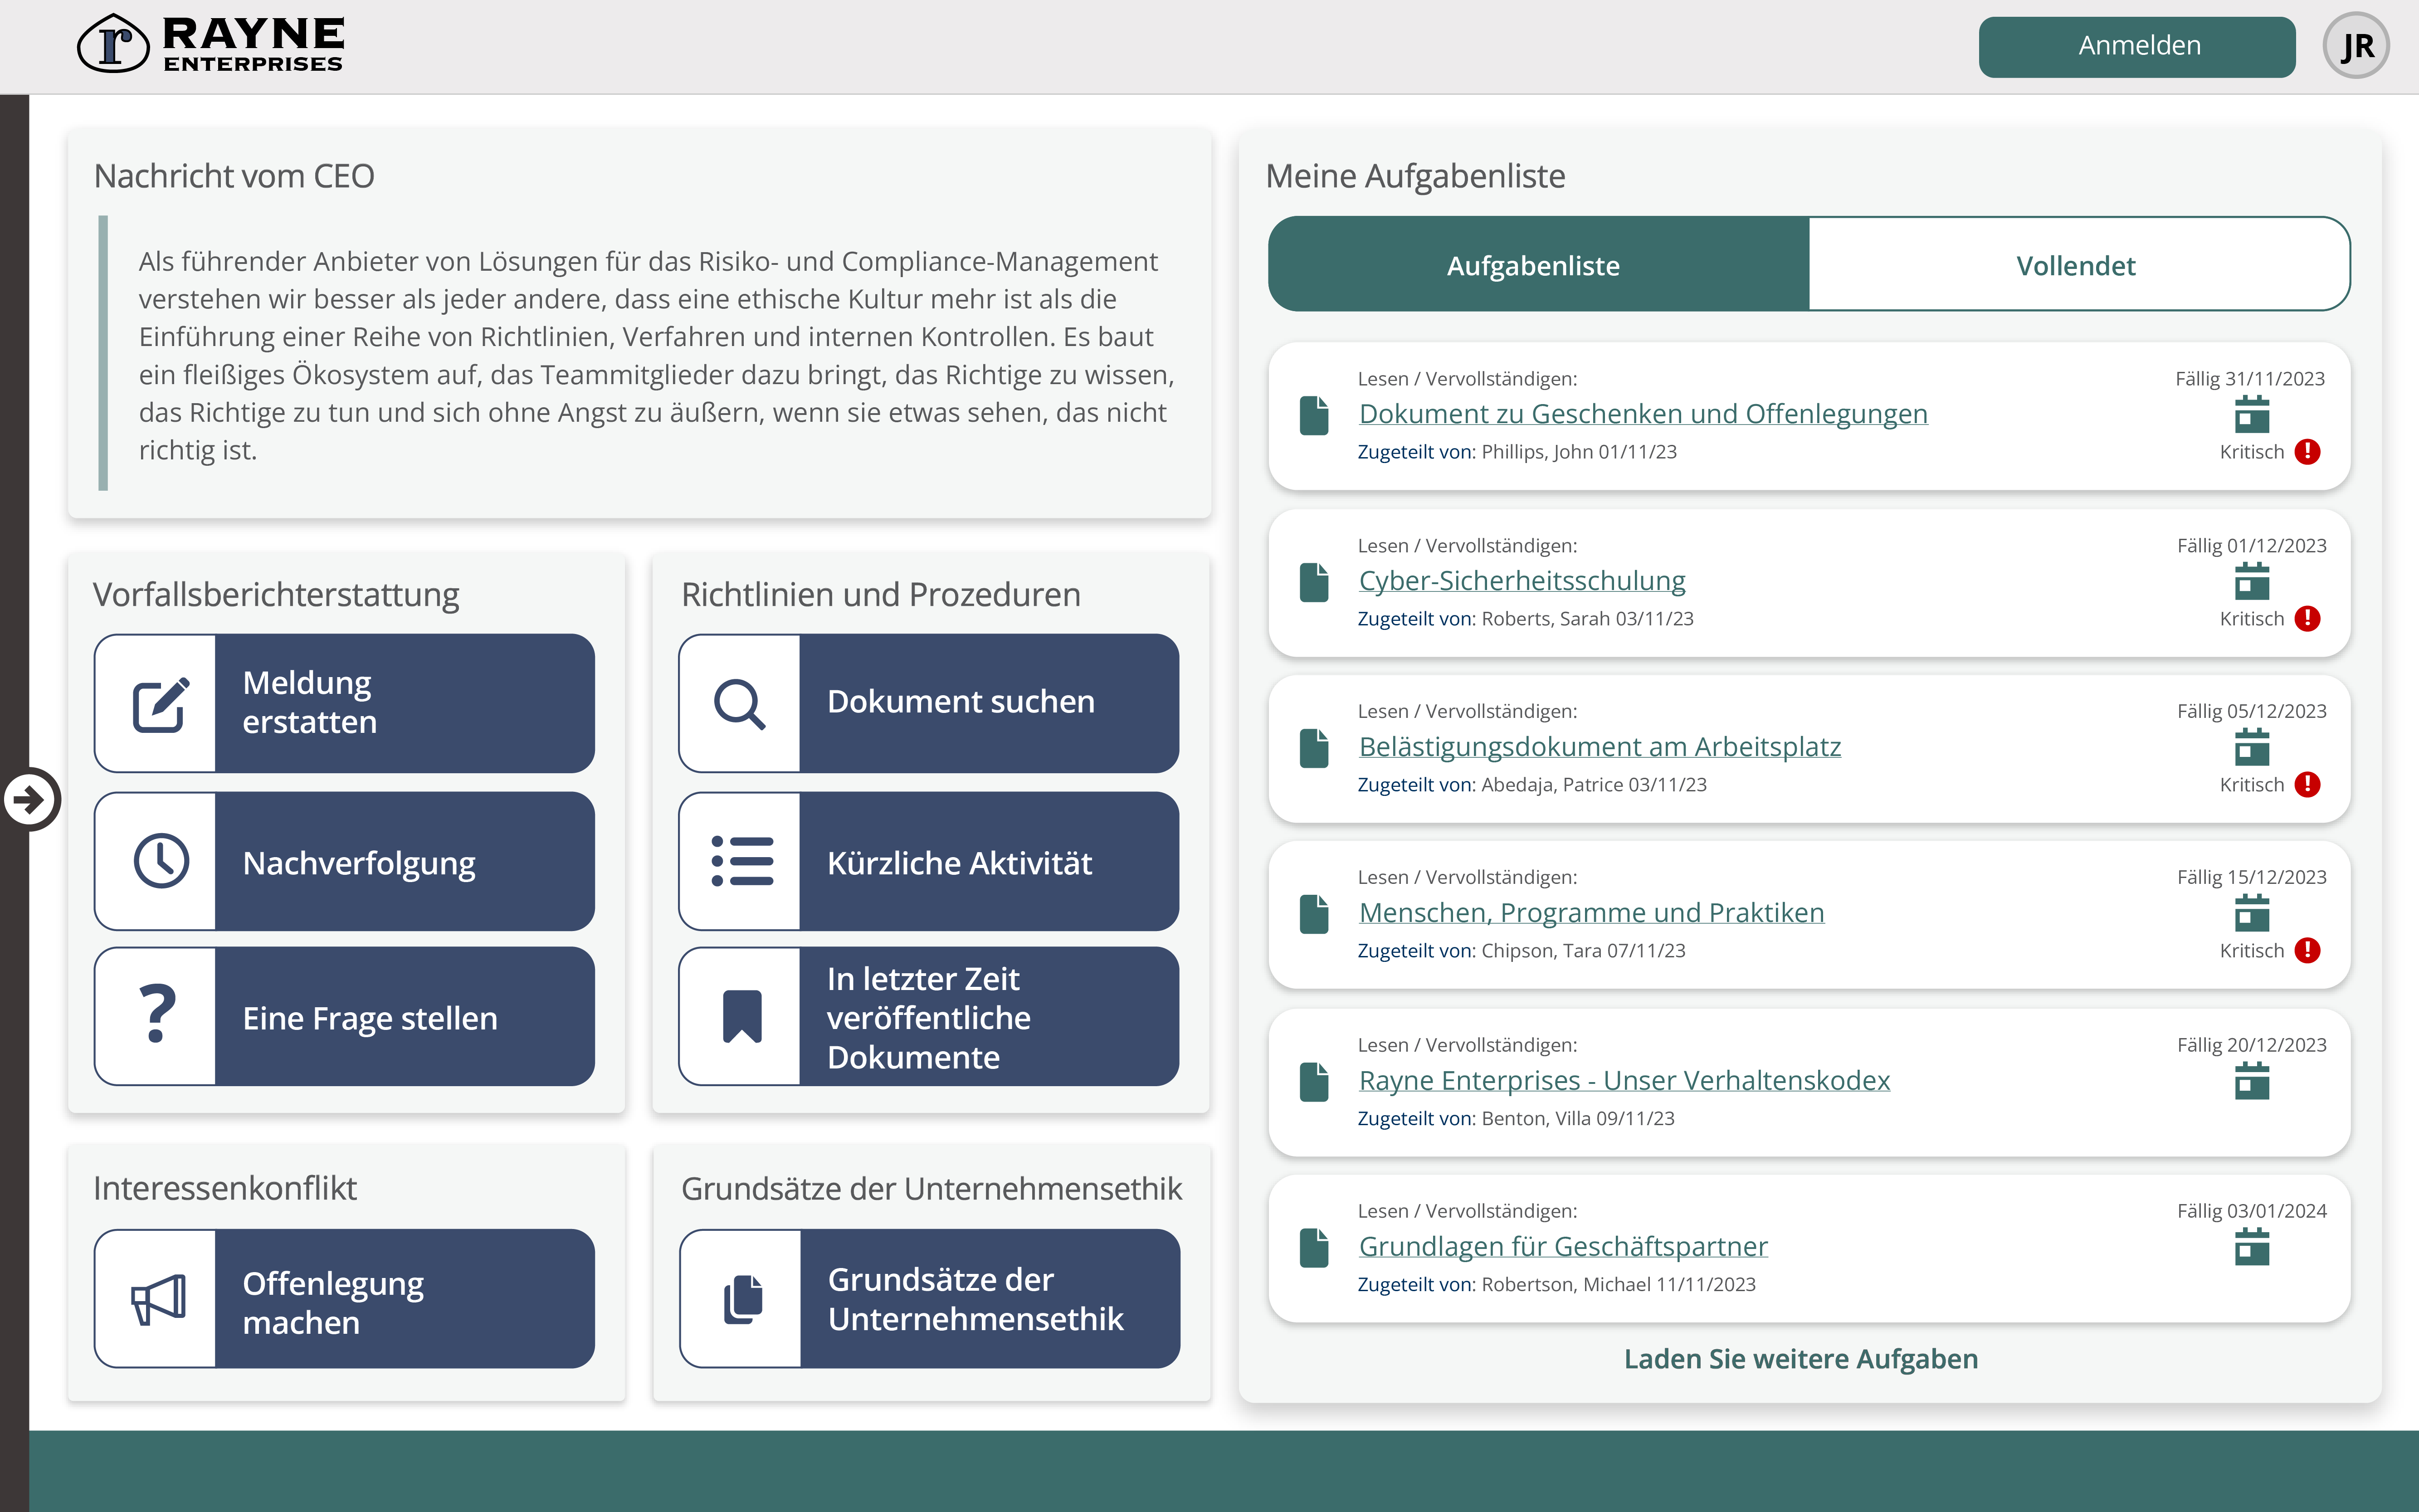The width and height of the screenshot is (2419, 1512).
Task: Open Rayne Enterprises - Unser Verhaltenskodex link
Action: [x=1624, y=1081]
